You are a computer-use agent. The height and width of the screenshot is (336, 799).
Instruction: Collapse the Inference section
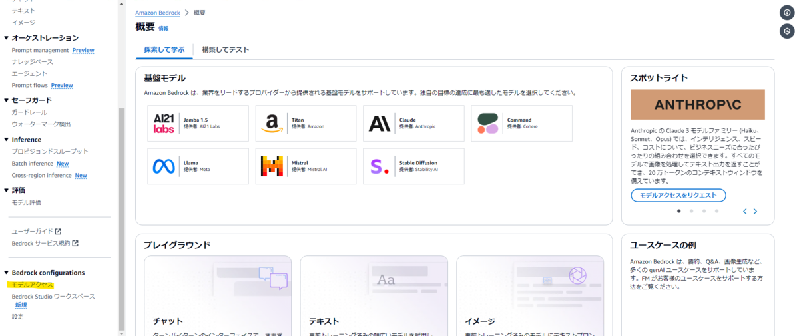tap(7, 140)
